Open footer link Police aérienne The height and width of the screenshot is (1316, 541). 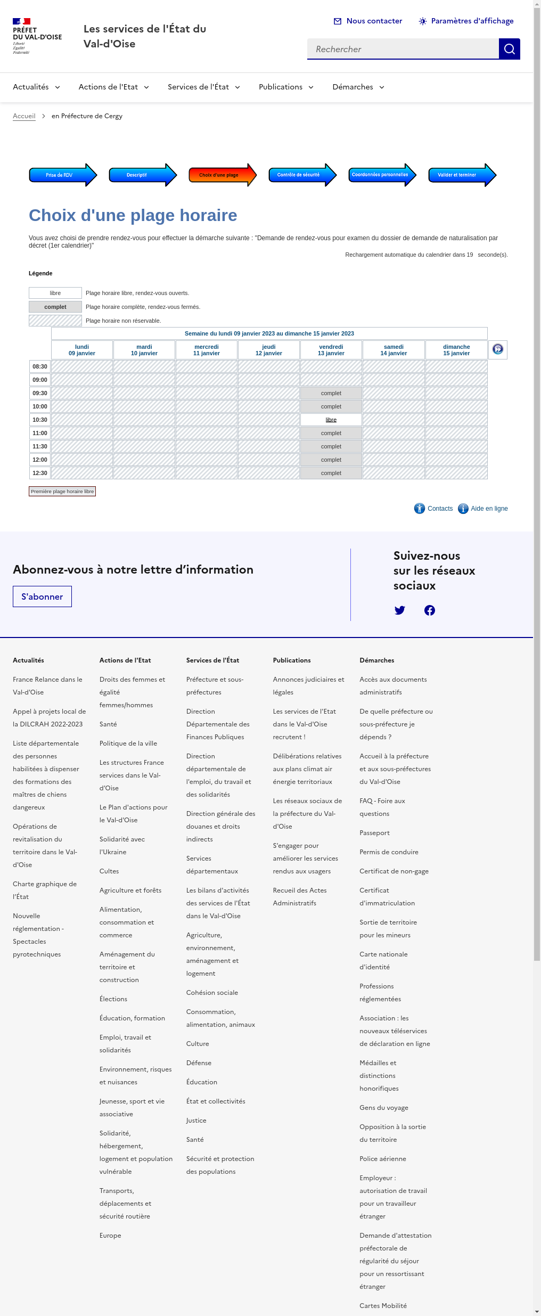coord(383,1159)
